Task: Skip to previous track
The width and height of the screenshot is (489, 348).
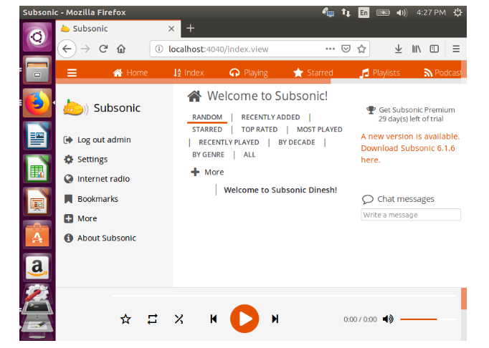Action: 214,319
